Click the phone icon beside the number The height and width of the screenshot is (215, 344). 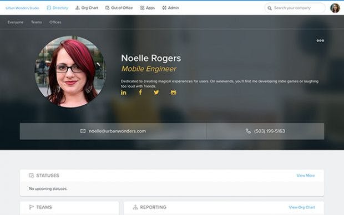248,131
